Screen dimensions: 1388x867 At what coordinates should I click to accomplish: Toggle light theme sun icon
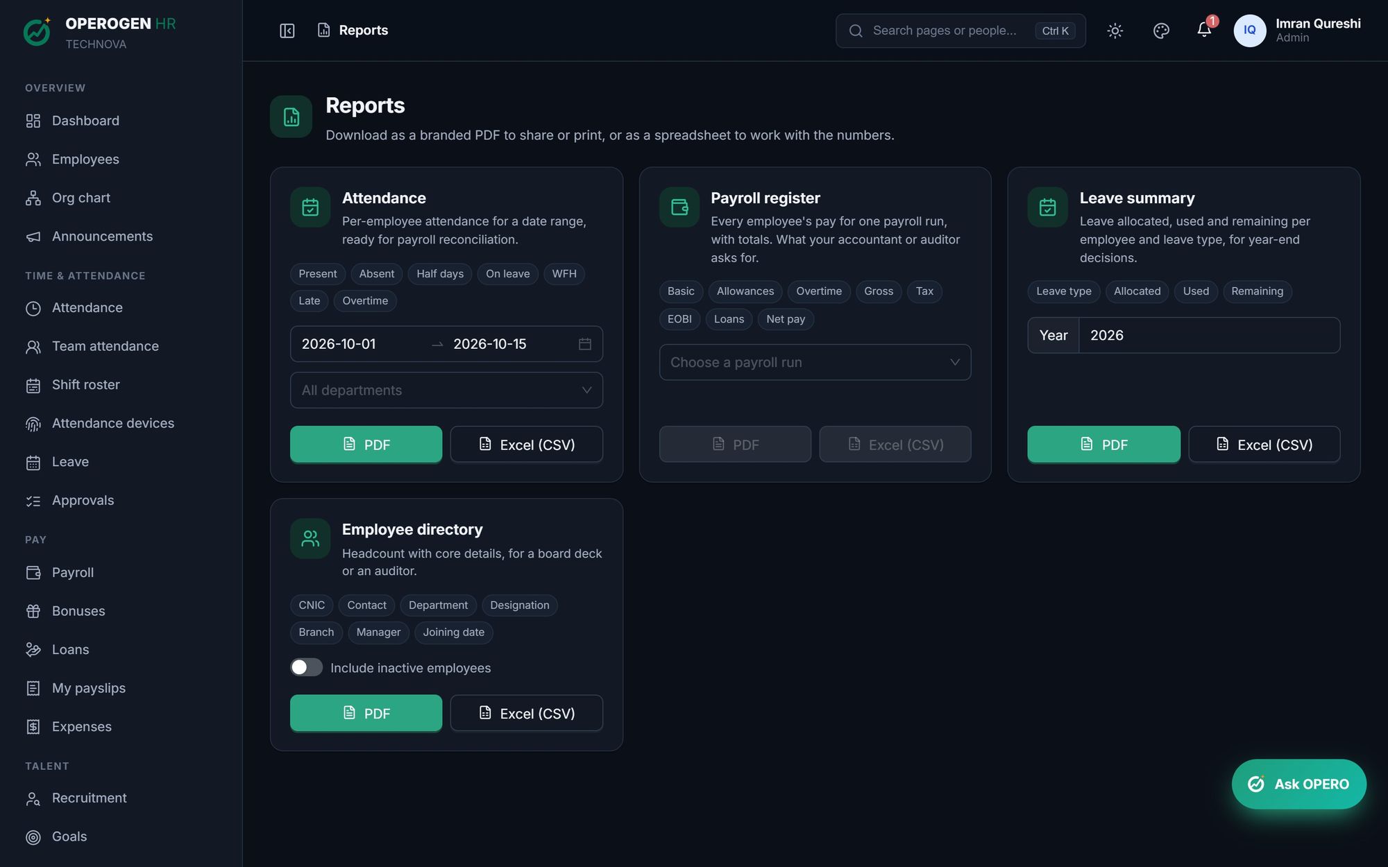[1115, 31]
